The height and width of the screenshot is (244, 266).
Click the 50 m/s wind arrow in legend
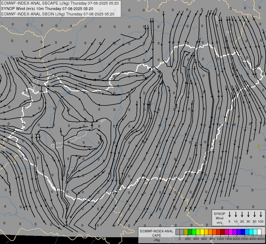point(255,214)
